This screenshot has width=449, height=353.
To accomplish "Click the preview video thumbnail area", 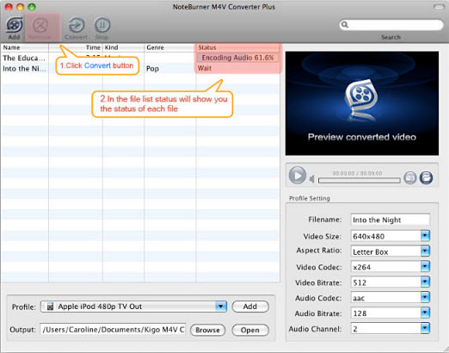I will tap(362, 103).
